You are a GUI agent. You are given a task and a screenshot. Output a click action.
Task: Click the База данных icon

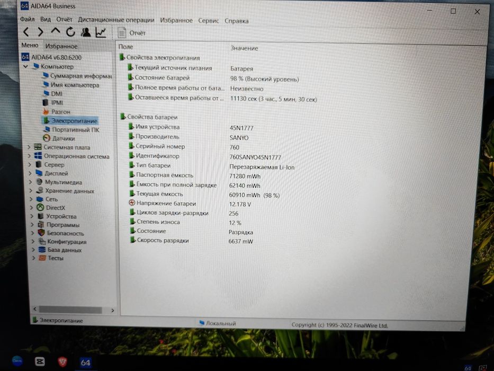(x=42, y=250)
